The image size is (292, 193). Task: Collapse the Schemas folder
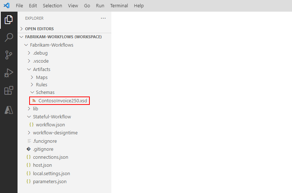pyautogui.click(x=32, y=92)
